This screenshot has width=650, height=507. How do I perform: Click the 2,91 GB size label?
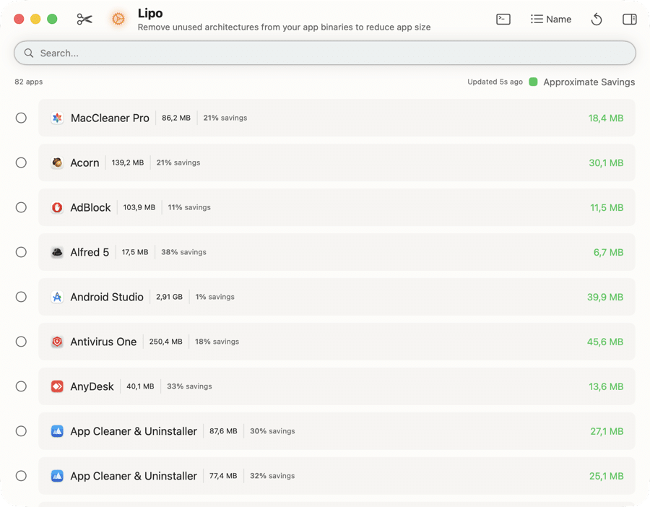(x=169, y=297)
